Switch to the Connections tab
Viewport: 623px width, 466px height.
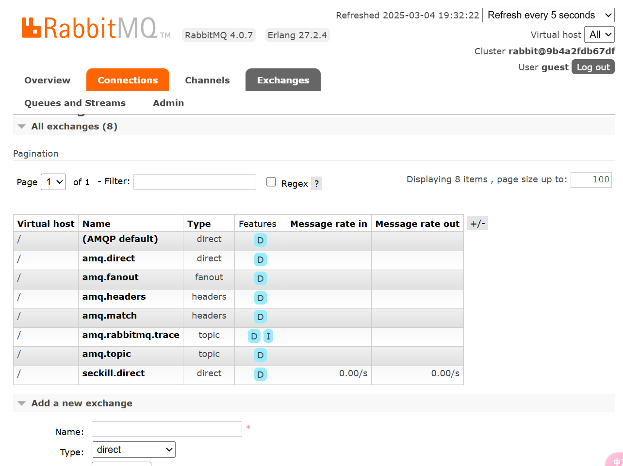[x=128, y=80]
